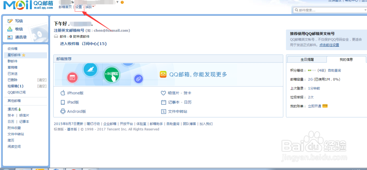The width and height of the screenshot is (367, 170).
Task: Open 设置 in the top navigation
Action: click(x=79, y=7)
